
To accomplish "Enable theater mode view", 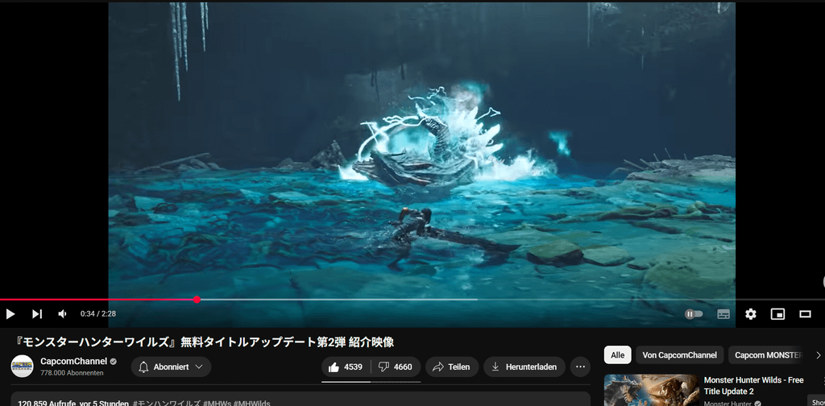I will click(805, 314).
